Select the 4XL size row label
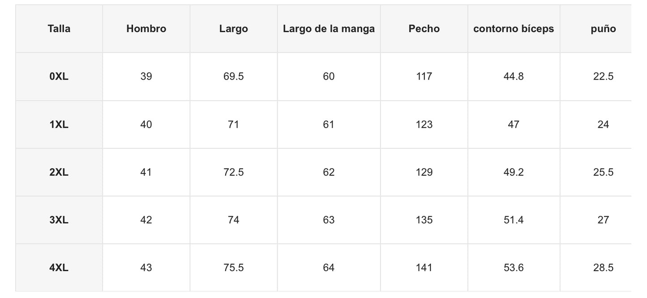The width and height of the screenshot is (647, 298). coord(59,268)
